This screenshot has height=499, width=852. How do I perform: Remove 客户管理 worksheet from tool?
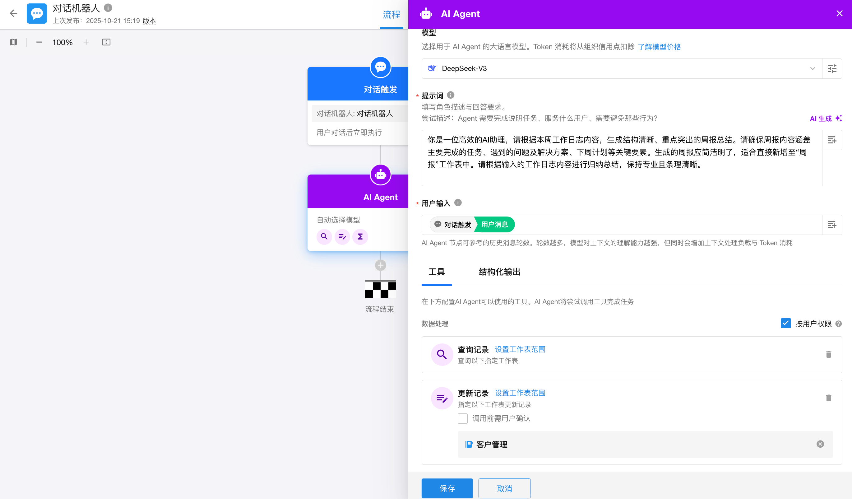pos(820,444)
